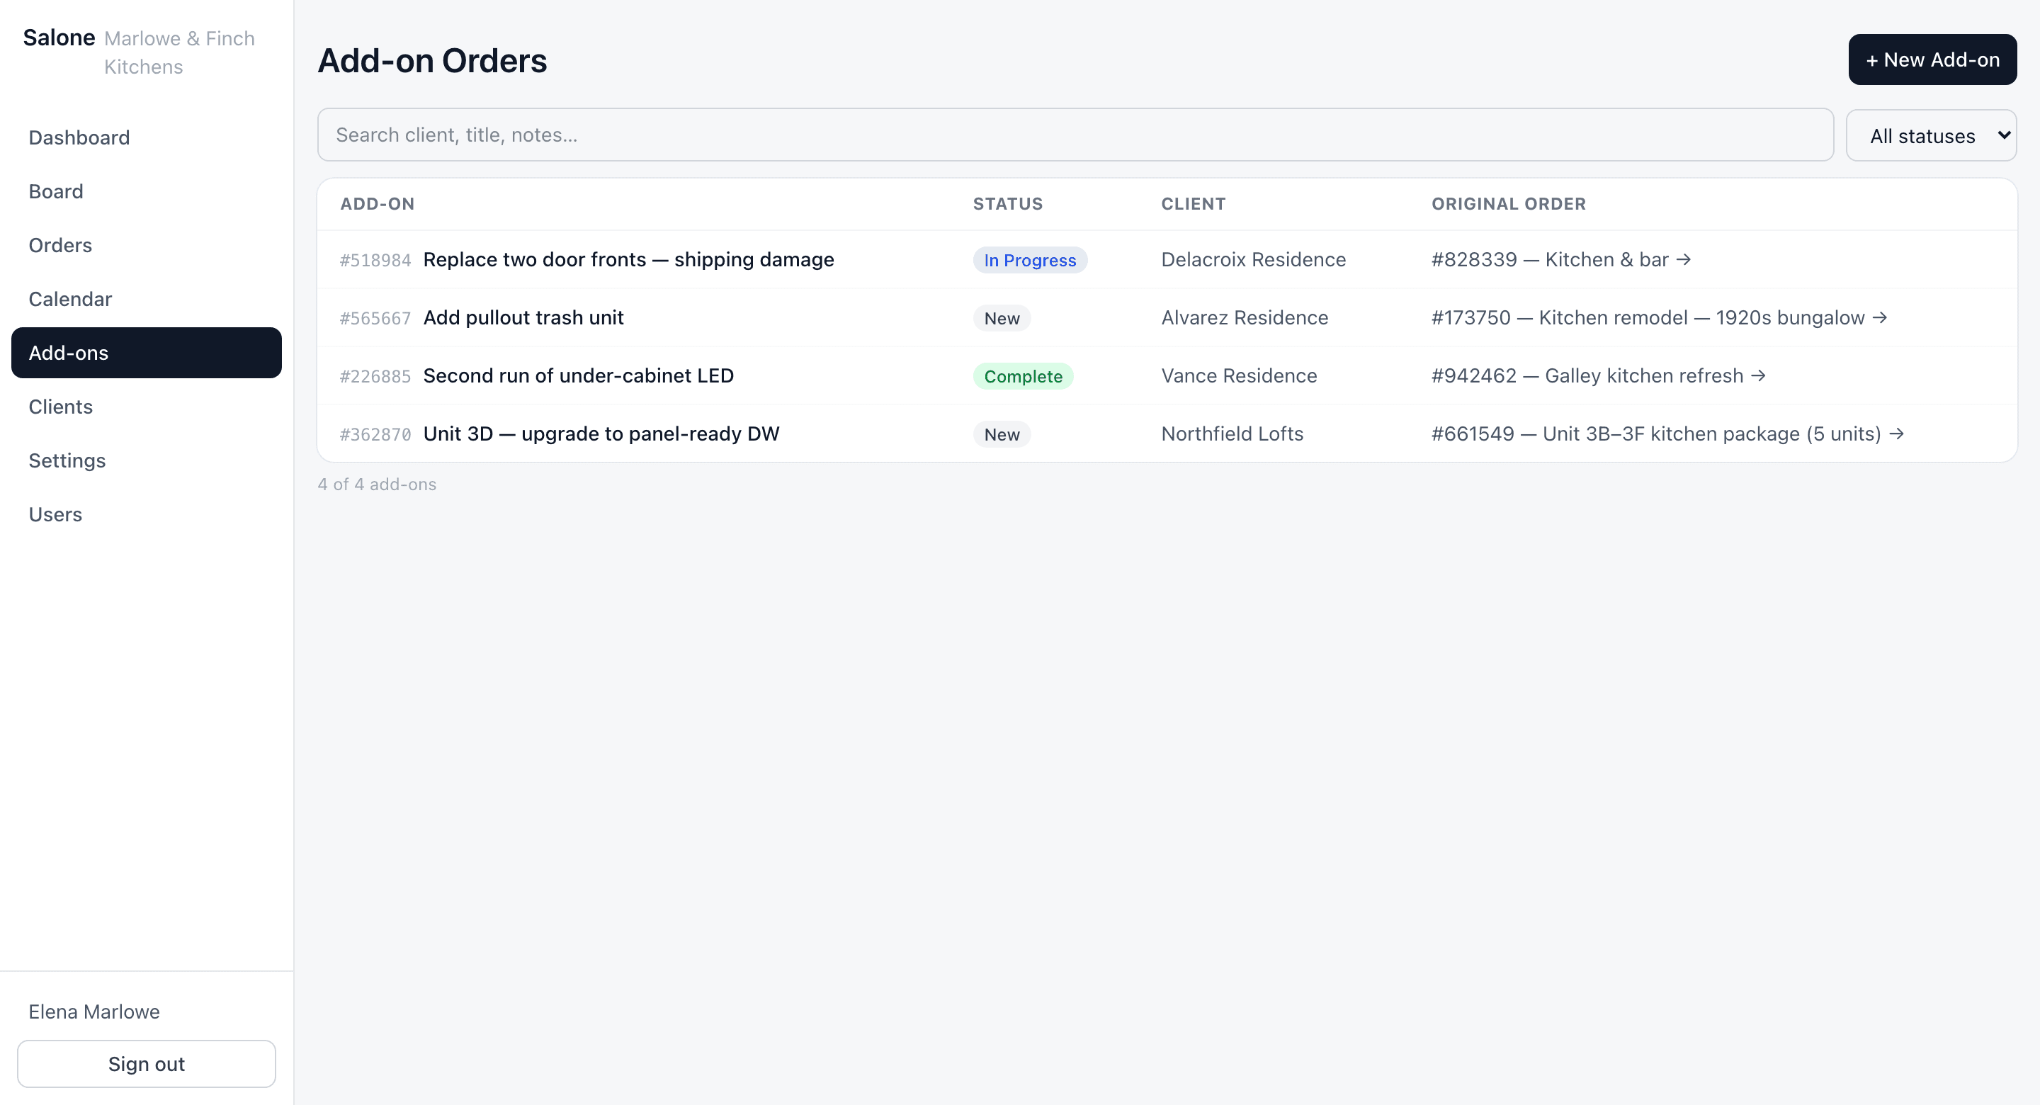The height and width of the screenshot is (1105, 2040).
Task: Open the Users page
Action: click(x=147, y=515)
